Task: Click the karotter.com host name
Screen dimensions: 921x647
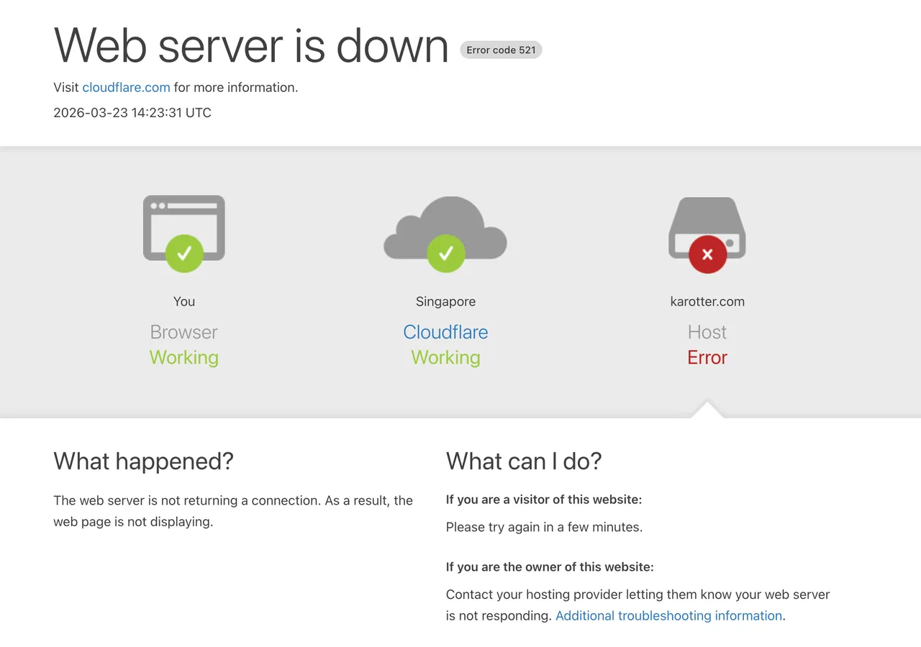Action: (707, 301)
